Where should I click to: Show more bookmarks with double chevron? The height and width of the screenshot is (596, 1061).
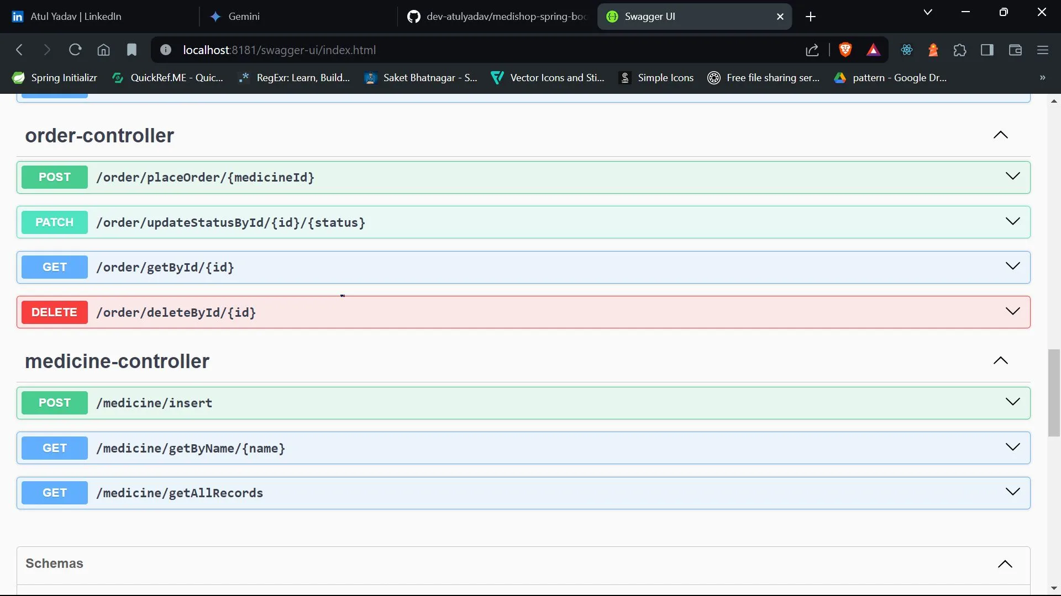[1042, 78]
